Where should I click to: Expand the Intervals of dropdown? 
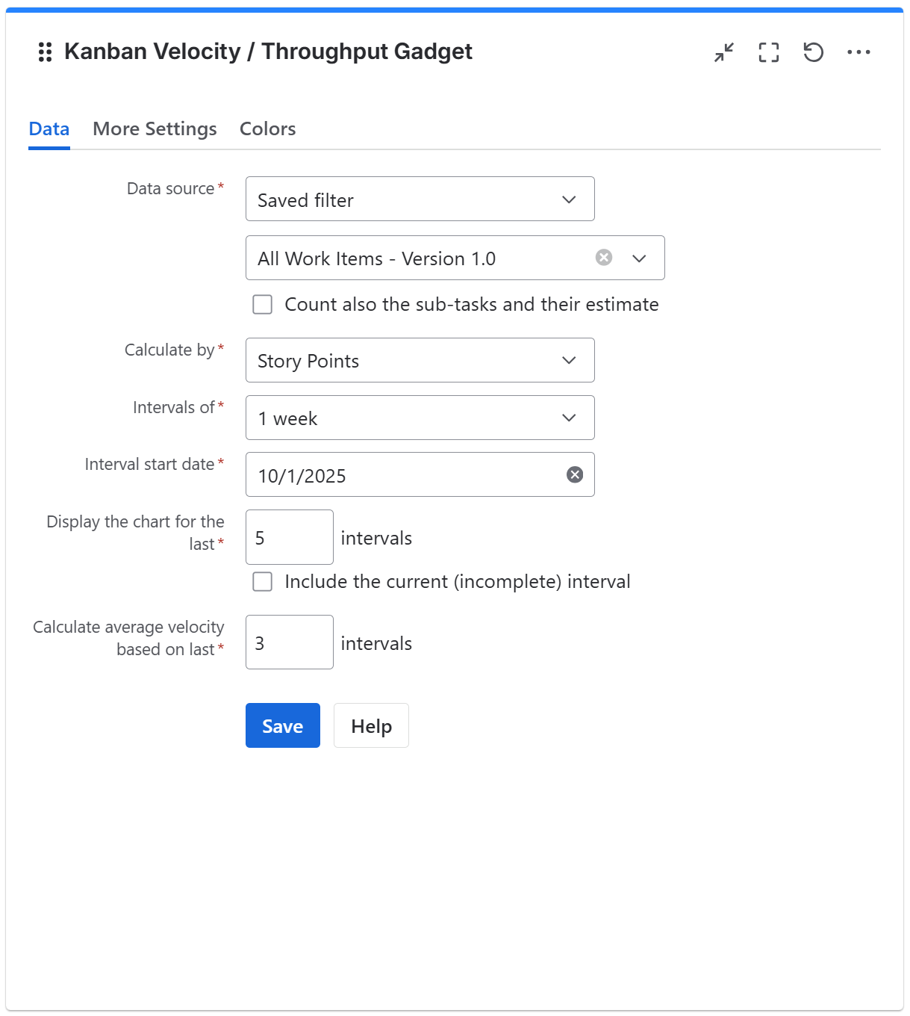pyautogui.click(x=419, y=418)
